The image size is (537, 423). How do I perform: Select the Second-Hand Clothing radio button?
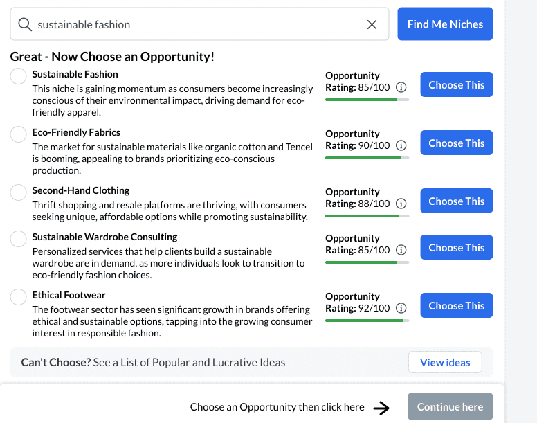point(18,192)
